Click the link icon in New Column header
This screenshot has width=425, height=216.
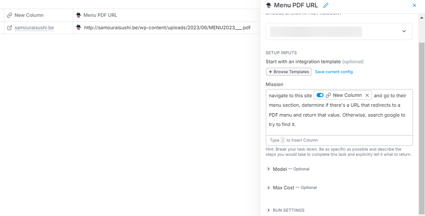tap(9, 15)
